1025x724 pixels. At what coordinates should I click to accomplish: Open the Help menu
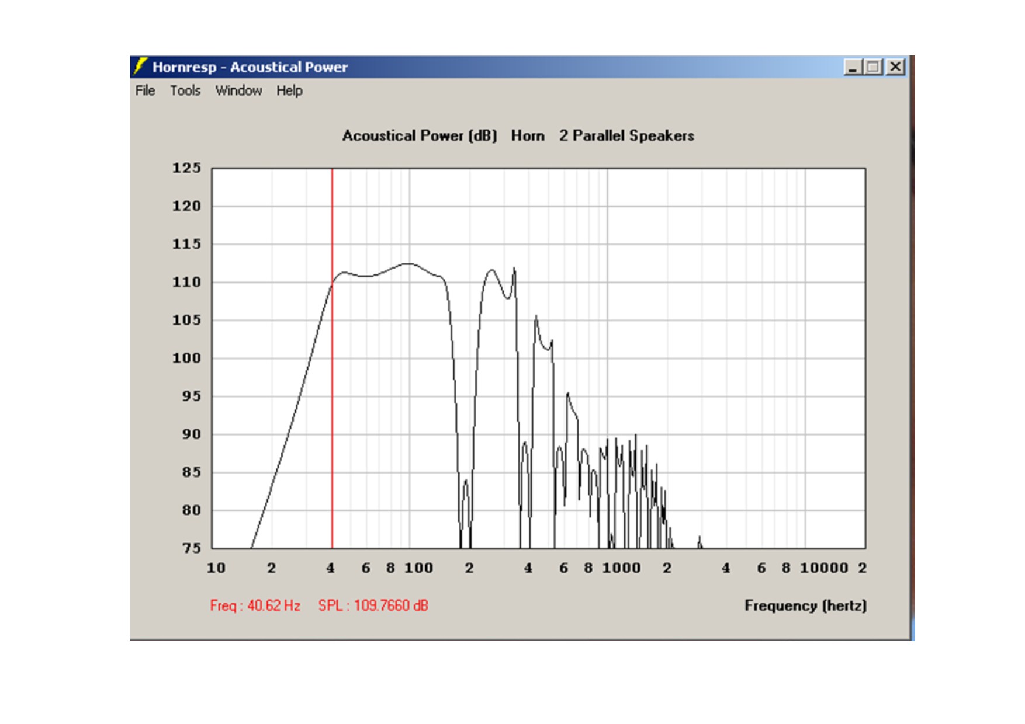pyautogui.click(x=289, y=90)
